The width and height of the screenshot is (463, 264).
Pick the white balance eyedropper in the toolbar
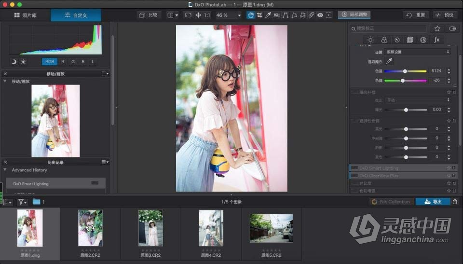coord(268,15)
